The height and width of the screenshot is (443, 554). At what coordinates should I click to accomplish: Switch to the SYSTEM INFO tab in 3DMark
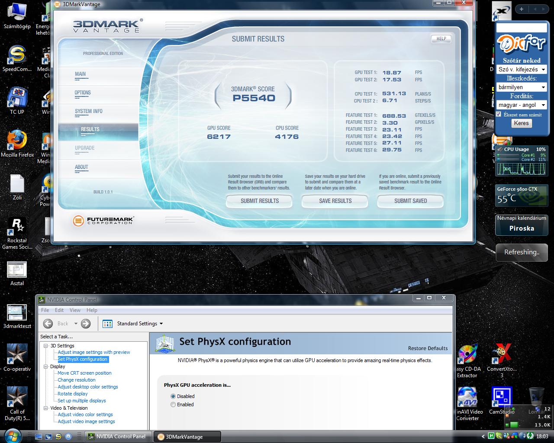tap(98, 113)
